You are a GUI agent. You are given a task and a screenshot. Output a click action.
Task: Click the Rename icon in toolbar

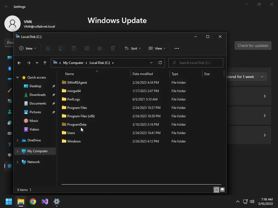[x=87, y=48]
